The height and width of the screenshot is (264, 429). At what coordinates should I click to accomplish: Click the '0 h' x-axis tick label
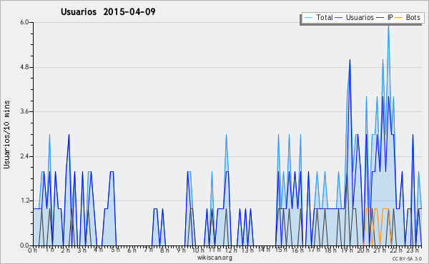pyautogui.click(x=33, y=250)
